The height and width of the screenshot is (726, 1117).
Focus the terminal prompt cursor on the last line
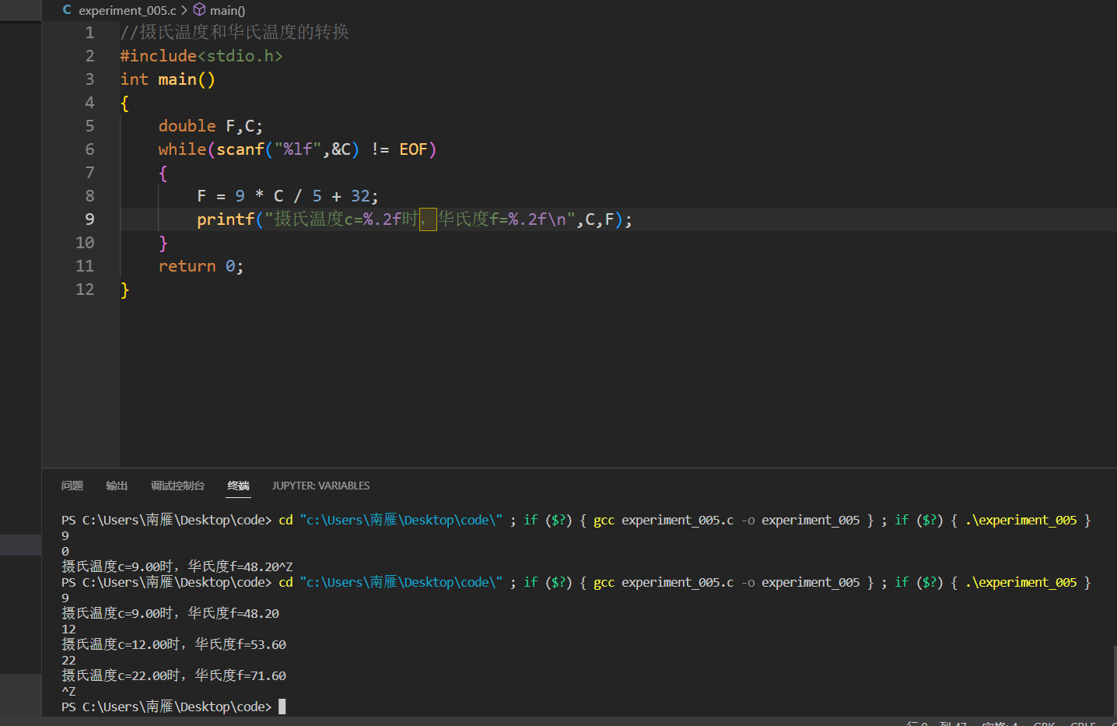(282, 707)
